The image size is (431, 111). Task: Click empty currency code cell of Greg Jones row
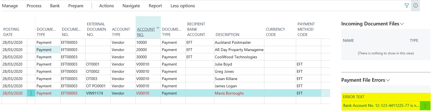[x=280, y=71]
